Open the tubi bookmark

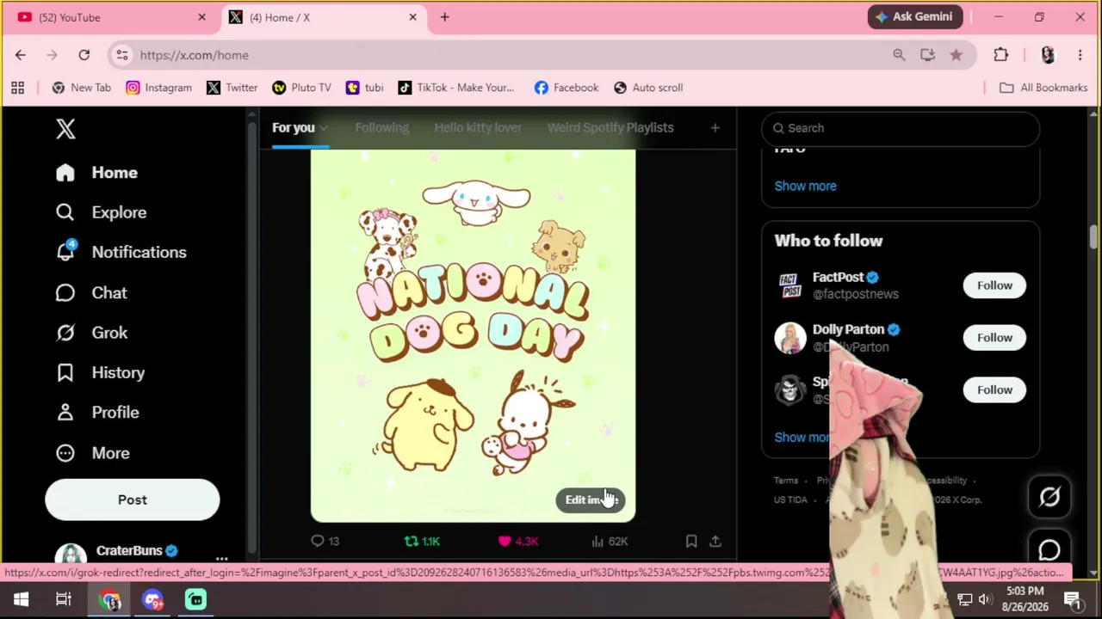click(x=364, y=88)
